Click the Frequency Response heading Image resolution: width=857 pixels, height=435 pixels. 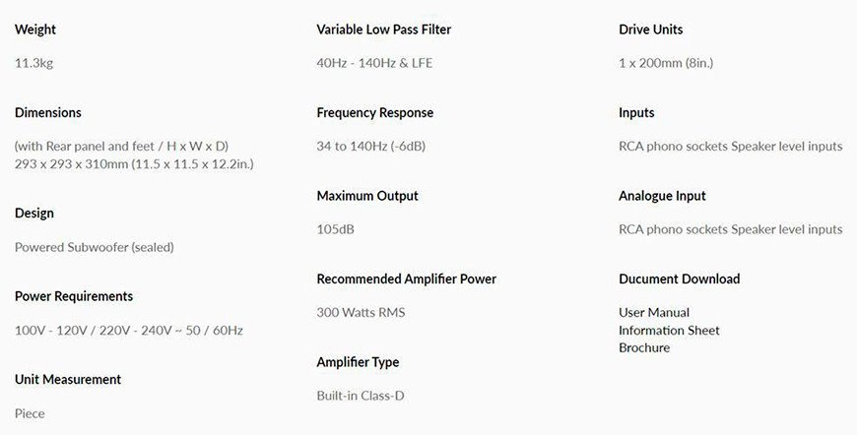375,113
